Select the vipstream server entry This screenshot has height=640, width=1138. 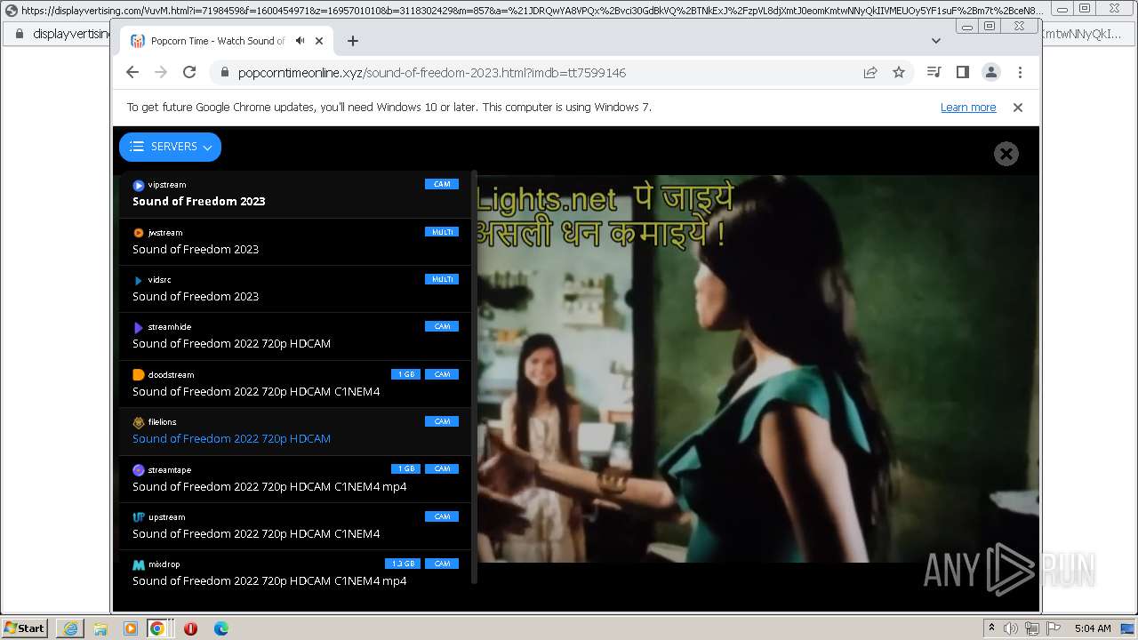pos(295,194)
